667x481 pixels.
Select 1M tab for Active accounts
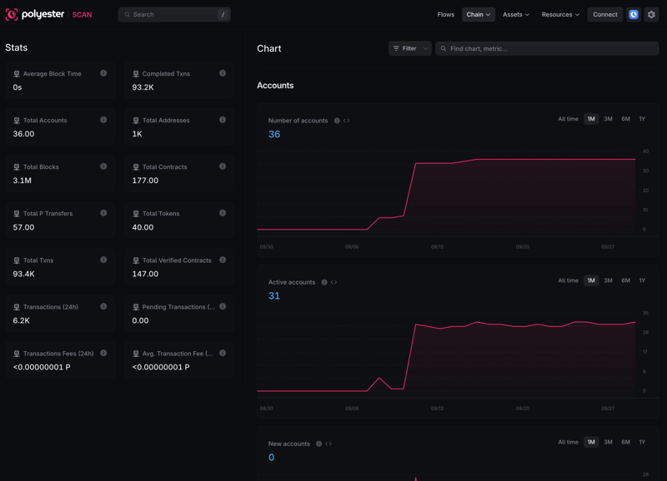pyautogui.click(x=591, y=280)
